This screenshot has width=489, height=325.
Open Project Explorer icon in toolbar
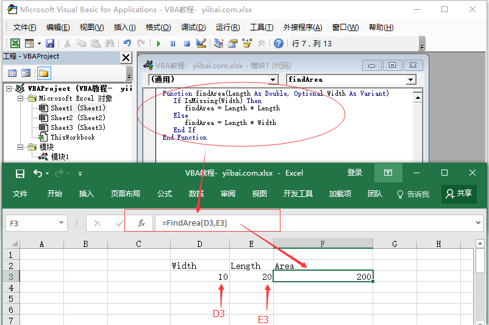[x=219, y=43]
